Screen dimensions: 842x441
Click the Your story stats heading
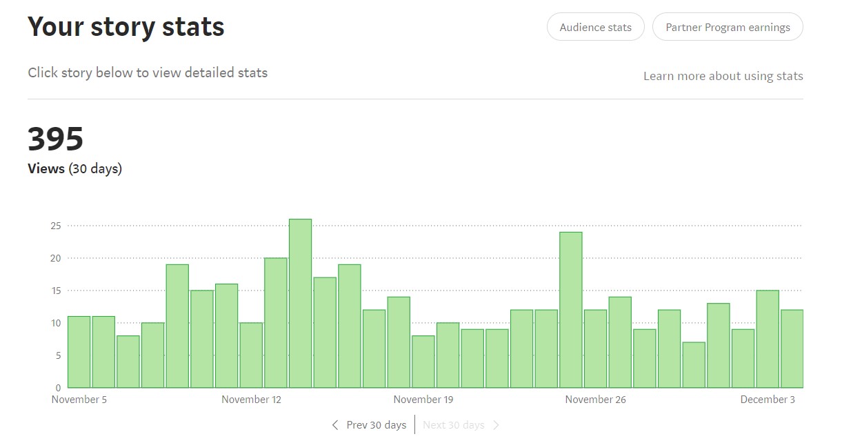click(x=126, y=27)
